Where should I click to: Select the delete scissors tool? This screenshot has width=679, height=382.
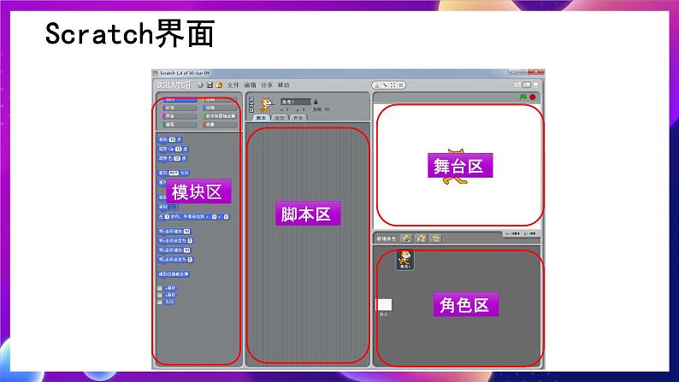[385, 85]
